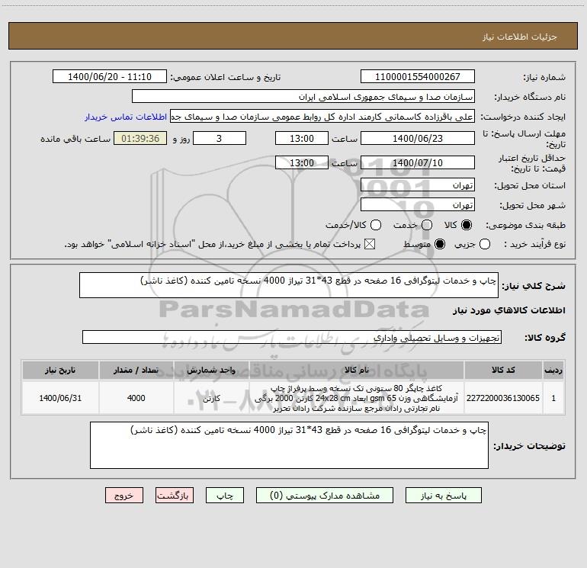Click the اطلاعات کالاهای مورد نیاز heading
Viewport: 587px width, 568px height.
pos(508,310)
